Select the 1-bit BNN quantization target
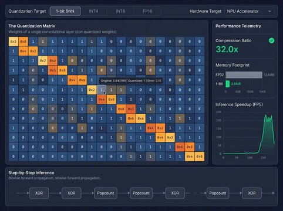The width and height of the screenshot is (283, 211). pyautogui.click(x=65, y=11)
